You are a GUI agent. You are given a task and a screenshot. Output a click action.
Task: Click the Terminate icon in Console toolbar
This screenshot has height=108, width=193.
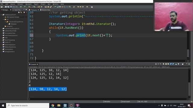[x=156, y=64]
